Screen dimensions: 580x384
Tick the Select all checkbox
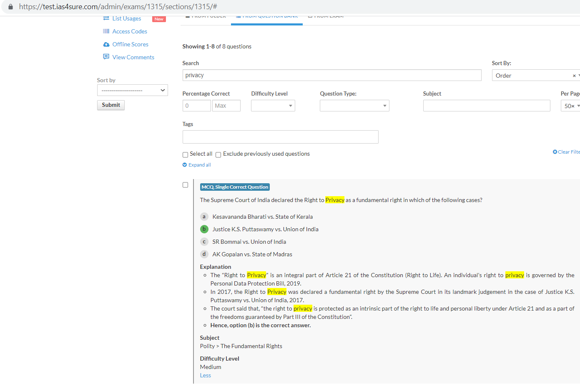[185, 155]
